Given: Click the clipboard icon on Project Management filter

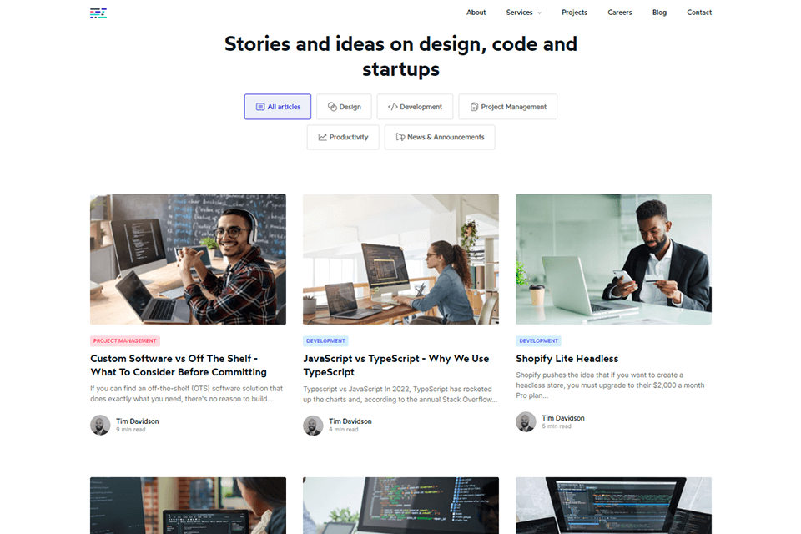Looking at the screenshot, I should tap(474, 107).
